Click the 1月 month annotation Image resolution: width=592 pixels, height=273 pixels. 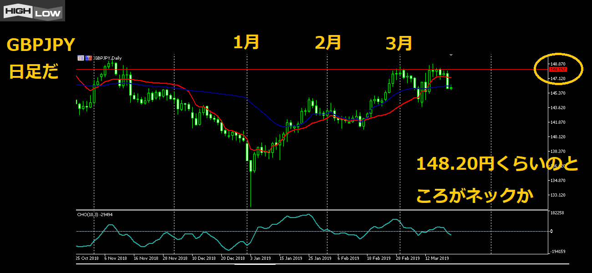click(x=246, y=42)
